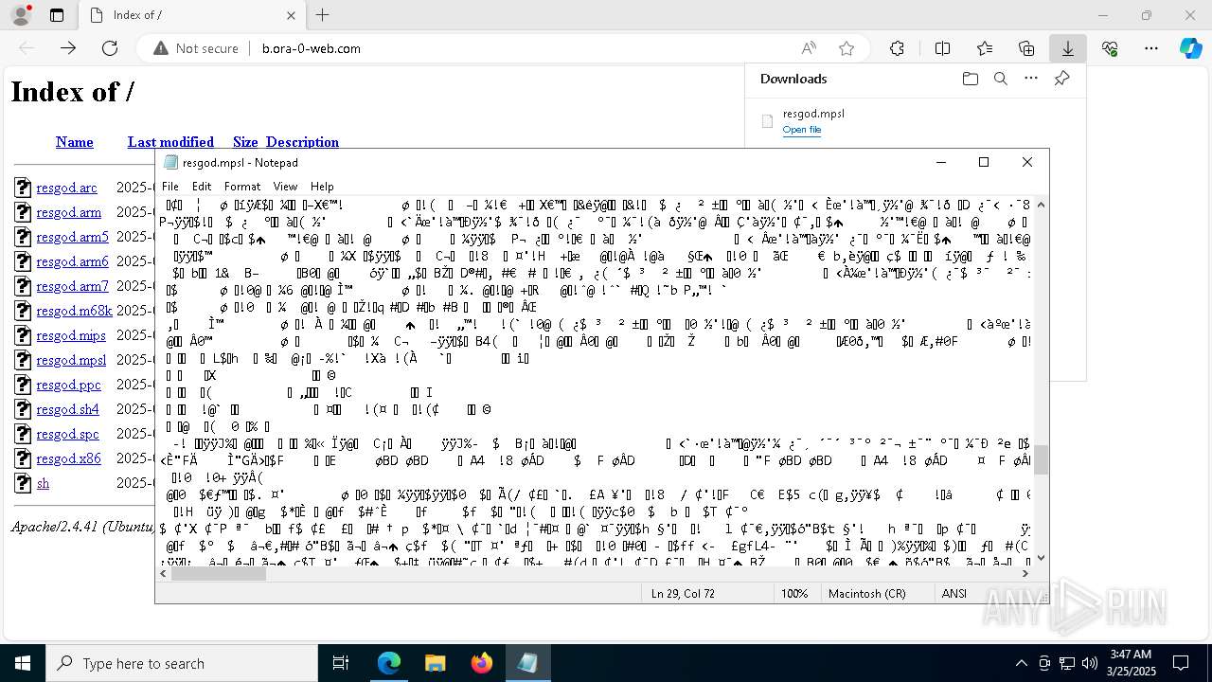Download resgod.arm5 file link

tap(72, 237)
